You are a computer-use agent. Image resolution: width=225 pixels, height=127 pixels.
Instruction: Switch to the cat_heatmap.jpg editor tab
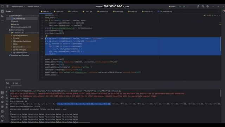point(165,11)
